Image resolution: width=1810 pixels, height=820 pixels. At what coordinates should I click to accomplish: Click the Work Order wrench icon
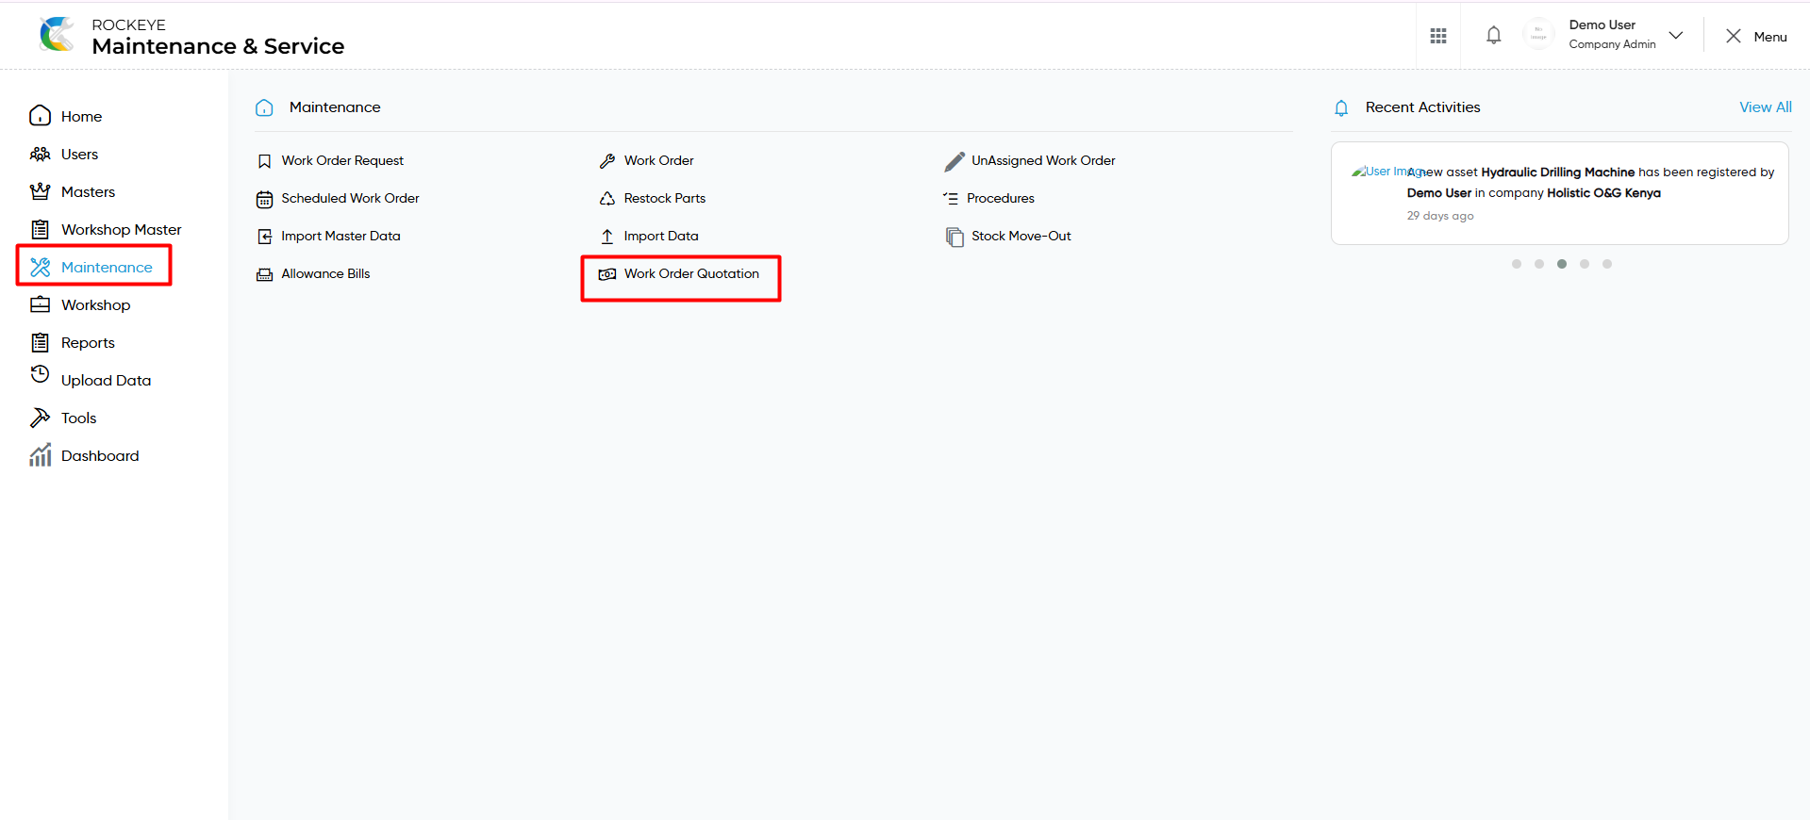point(607,161)
